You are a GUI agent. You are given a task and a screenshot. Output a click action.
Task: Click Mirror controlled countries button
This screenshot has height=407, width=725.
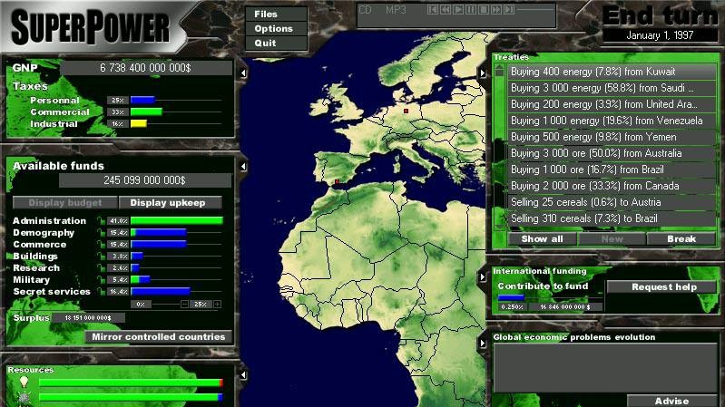point(158,336)
